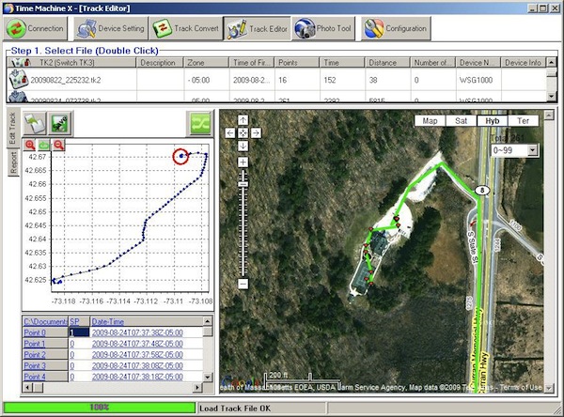Click the Point 4 row link

pyautogui.click(x=35, y=377)
